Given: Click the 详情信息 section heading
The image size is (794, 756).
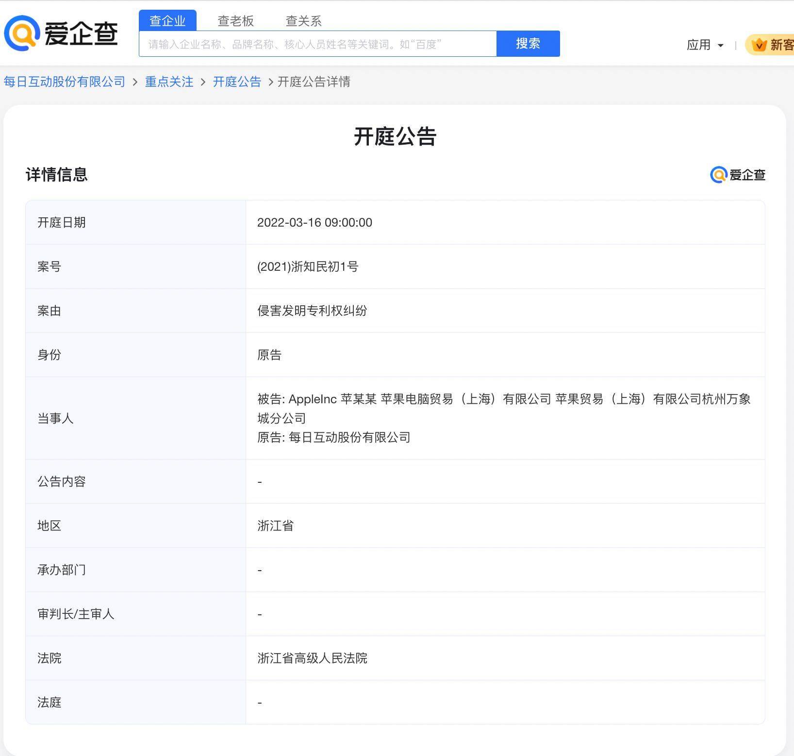Looking at the screenshot, I should point(57,175).
